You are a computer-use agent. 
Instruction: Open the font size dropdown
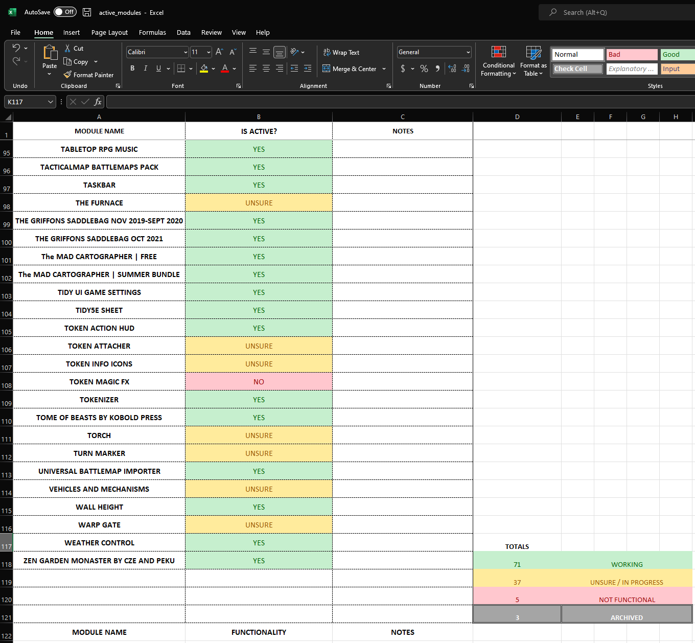pos(208,52)
